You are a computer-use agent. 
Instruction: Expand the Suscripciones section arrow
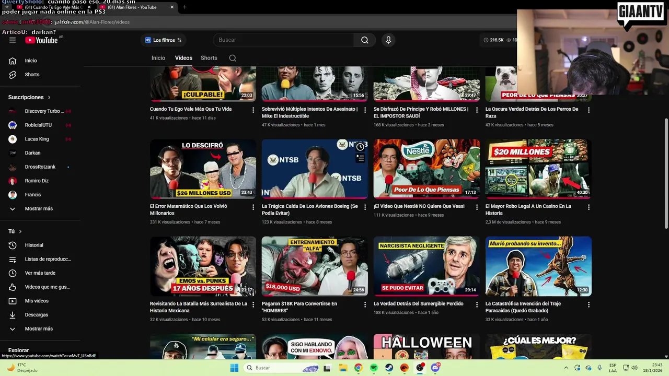click(x=49, y=98)
